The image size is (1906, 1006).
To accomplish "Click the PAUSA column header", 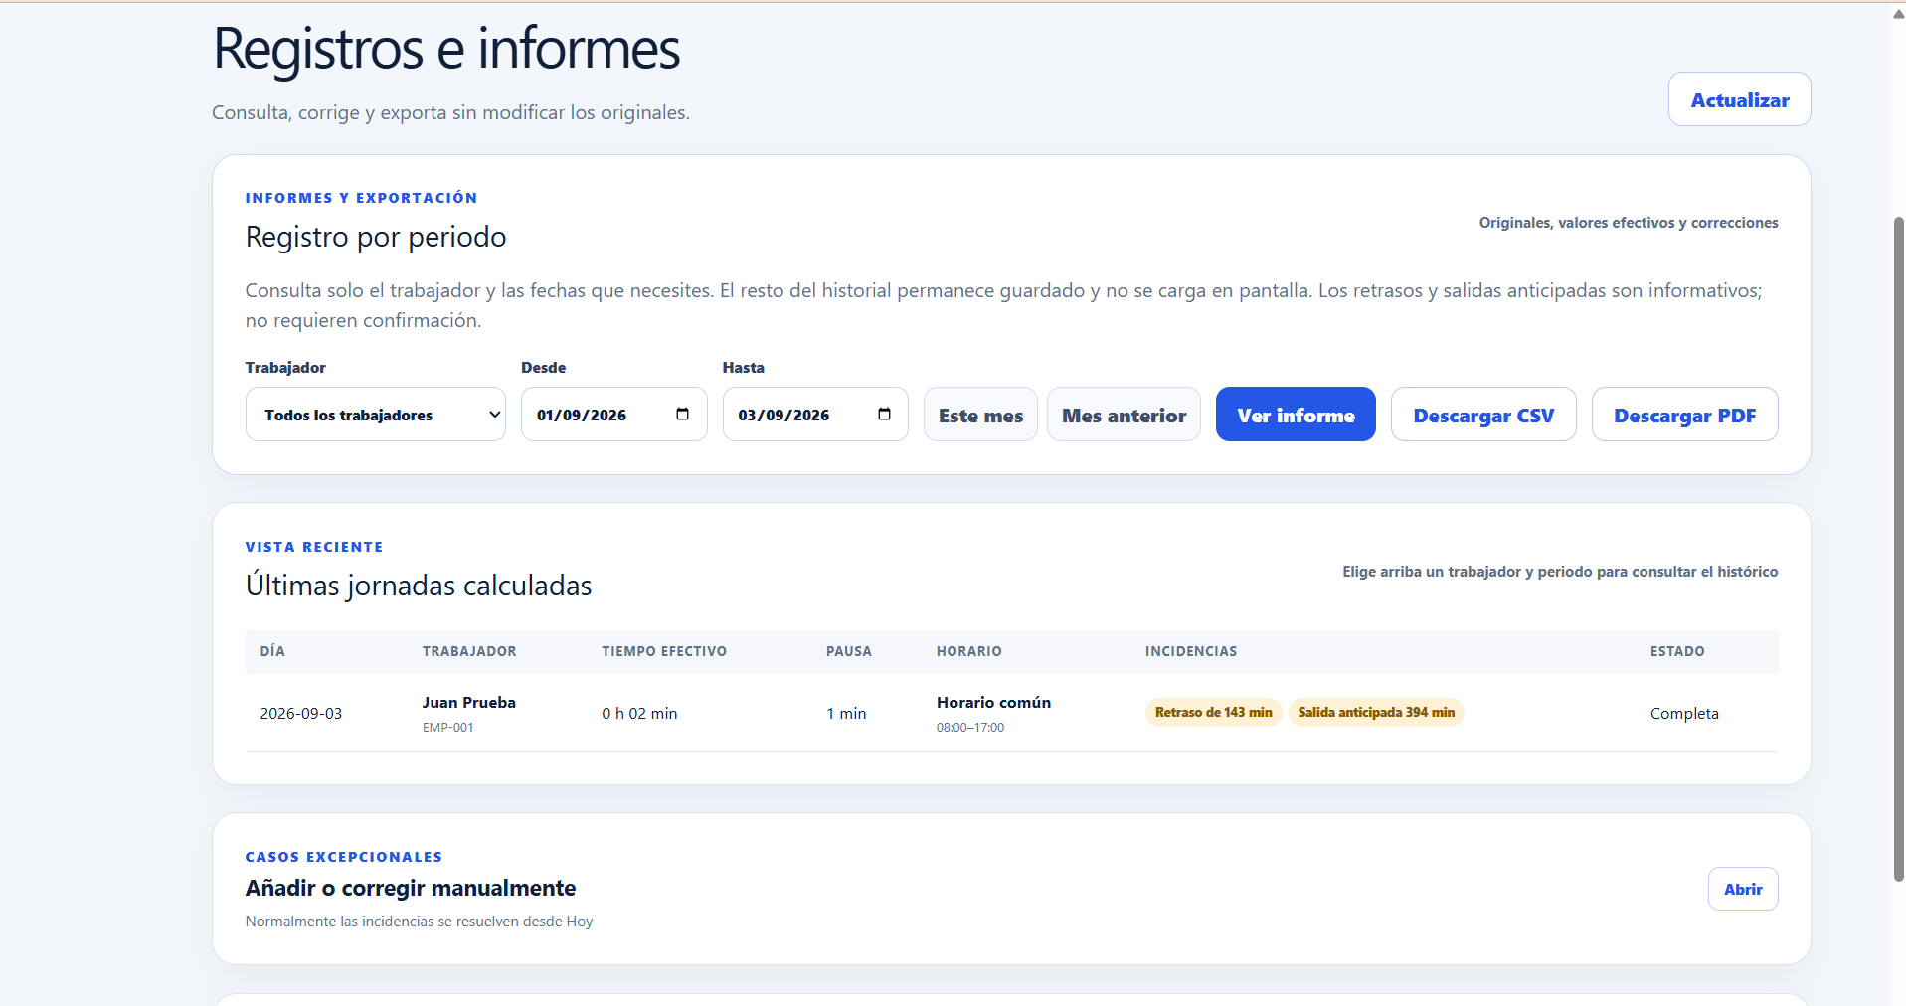I will 849,651.
